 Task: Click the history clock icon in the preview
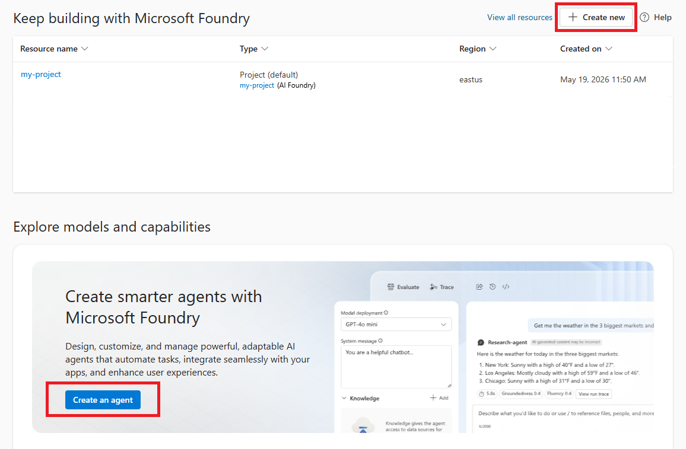click(x=493, y=287)
